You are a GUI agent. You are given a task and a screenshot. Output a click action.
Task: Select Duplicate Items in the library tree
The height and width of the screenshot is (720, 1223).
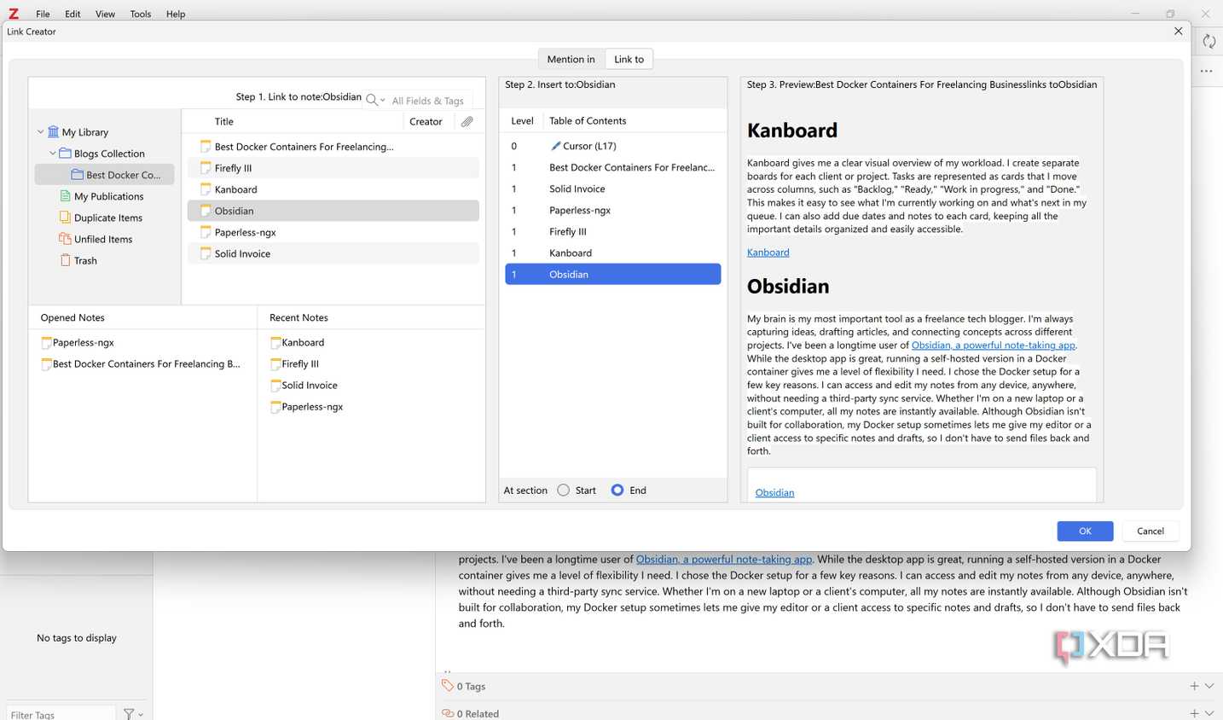pos(107,218)
